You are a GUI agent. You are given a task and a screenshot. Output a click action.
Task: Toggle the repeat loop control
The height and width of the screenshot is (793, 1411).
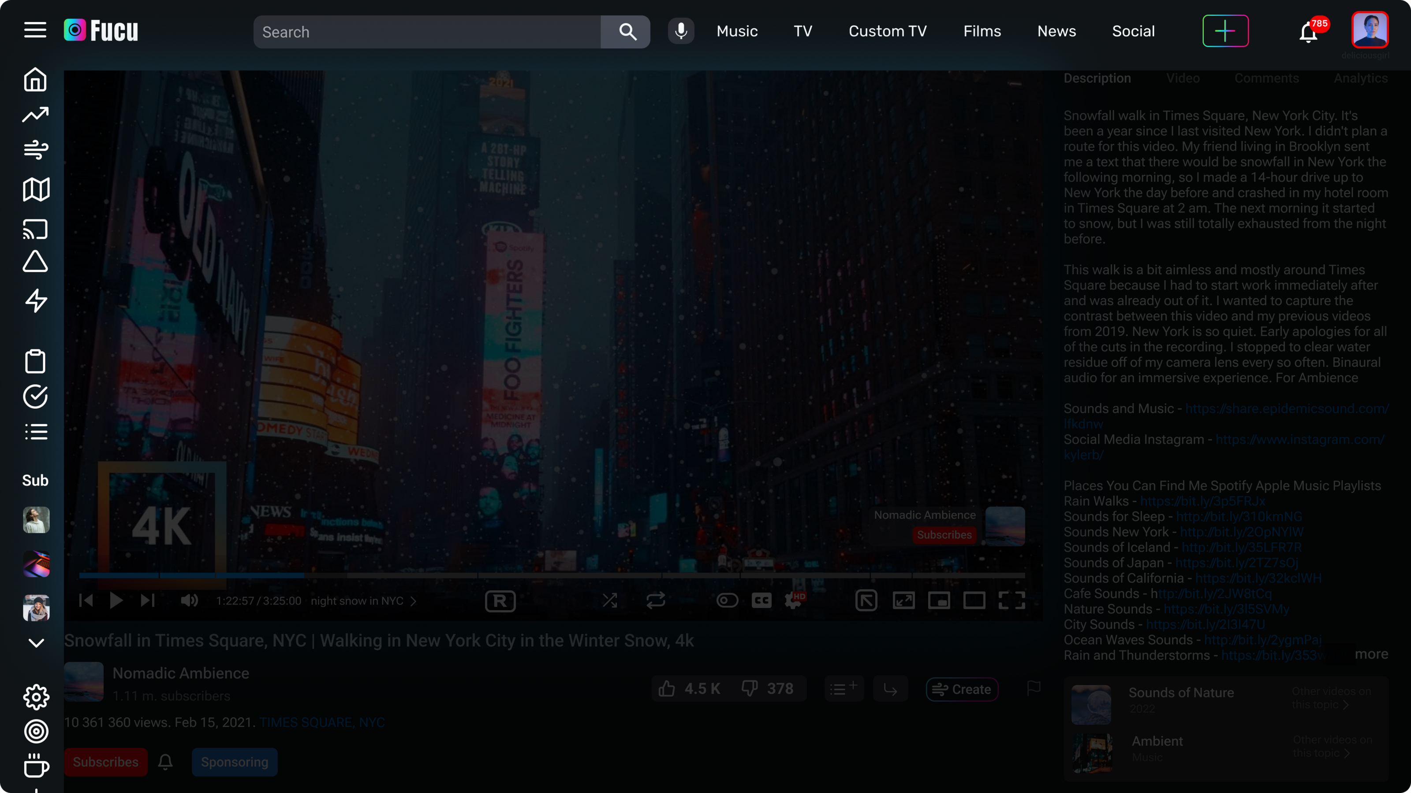tap(656, 600)
